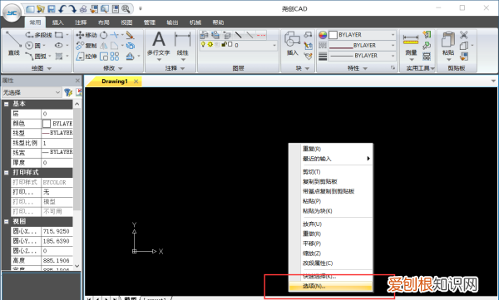
Task: Open the YC application menu button
Action: click(x=12, y=12)
